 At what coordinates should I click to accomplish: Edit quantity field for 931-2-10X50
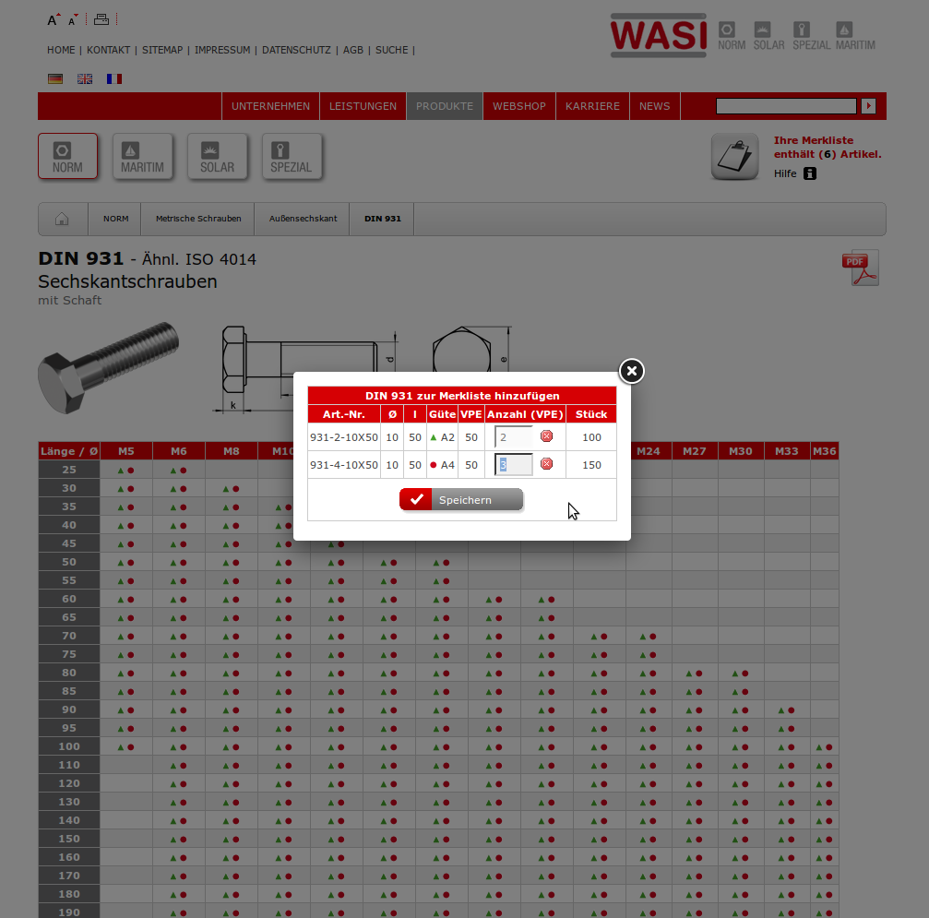(x=514, y=436)
